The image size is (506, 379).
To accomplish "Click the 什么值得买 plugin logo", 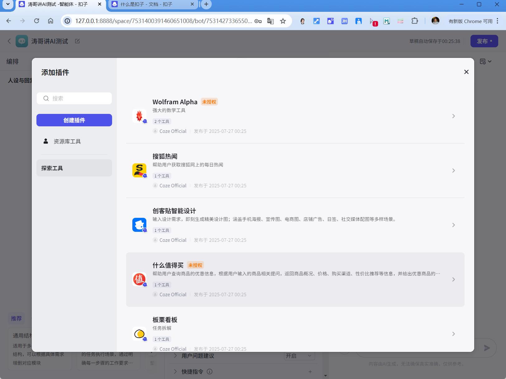I will click(139, 279).
